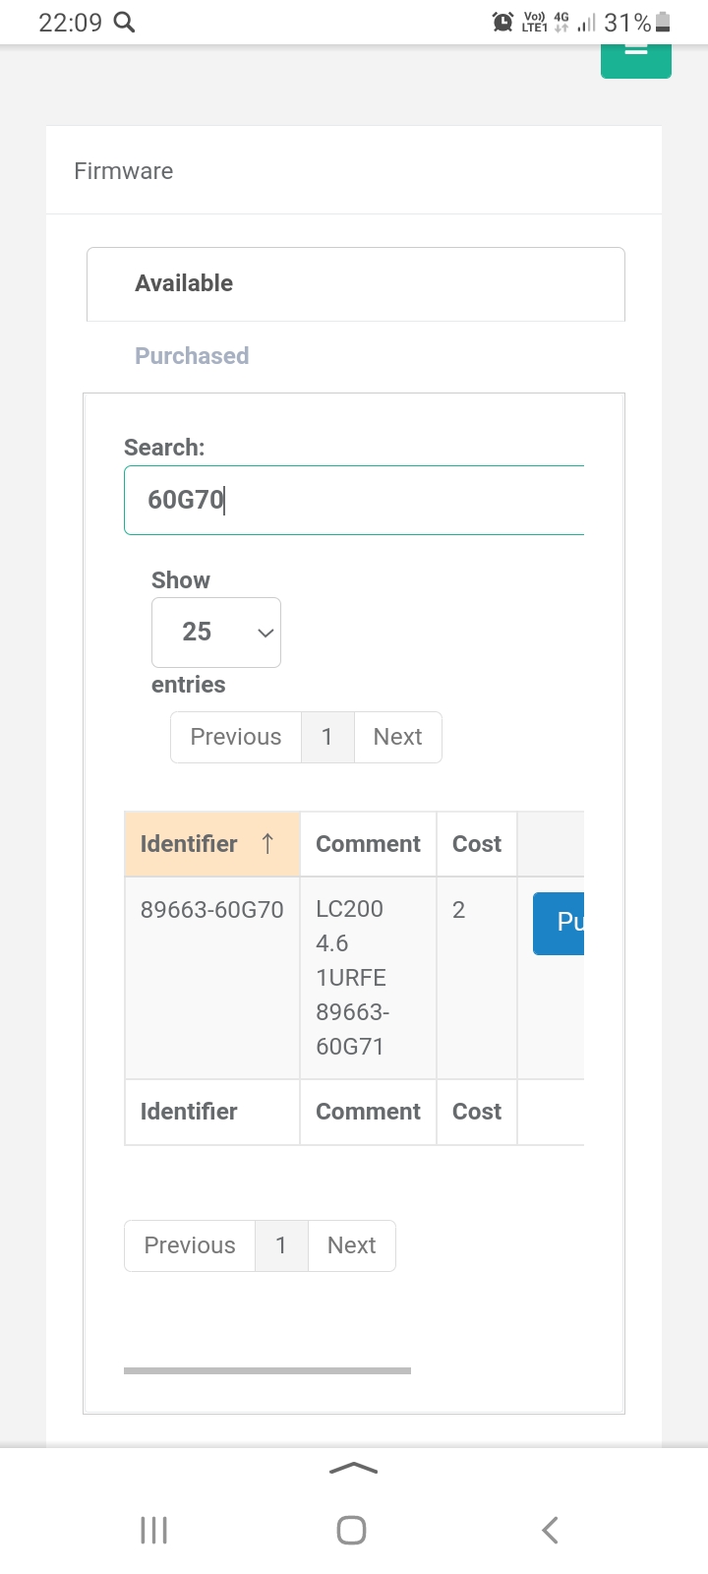Sort table by Cost column header

click(476, 844)
